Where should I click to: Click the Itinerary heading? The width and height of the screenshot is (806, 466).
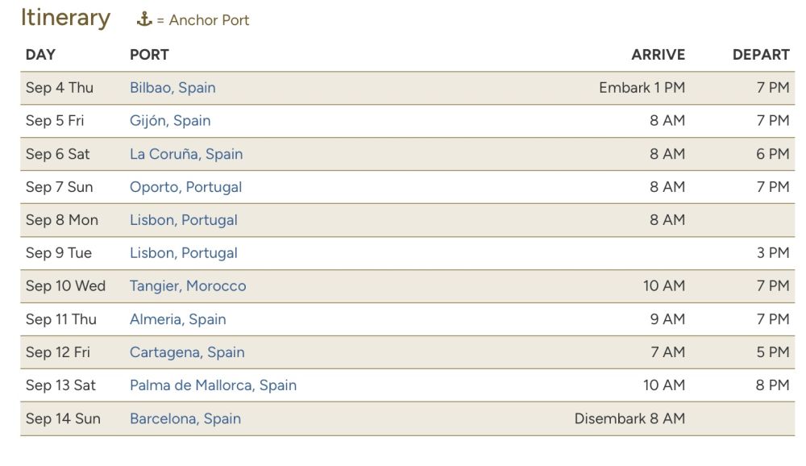[65, 18]
